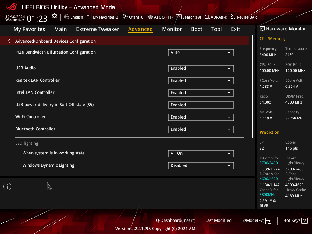This screenshot has width=312, height=234.
Task: Switch to the Main tab
Action: coord(61,29)
